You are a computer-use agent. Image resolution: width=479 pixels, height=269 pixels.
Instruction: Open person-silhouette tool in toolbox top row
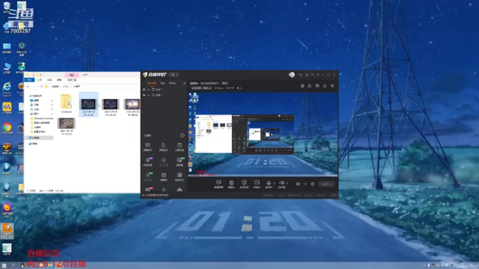pos(163,146)
